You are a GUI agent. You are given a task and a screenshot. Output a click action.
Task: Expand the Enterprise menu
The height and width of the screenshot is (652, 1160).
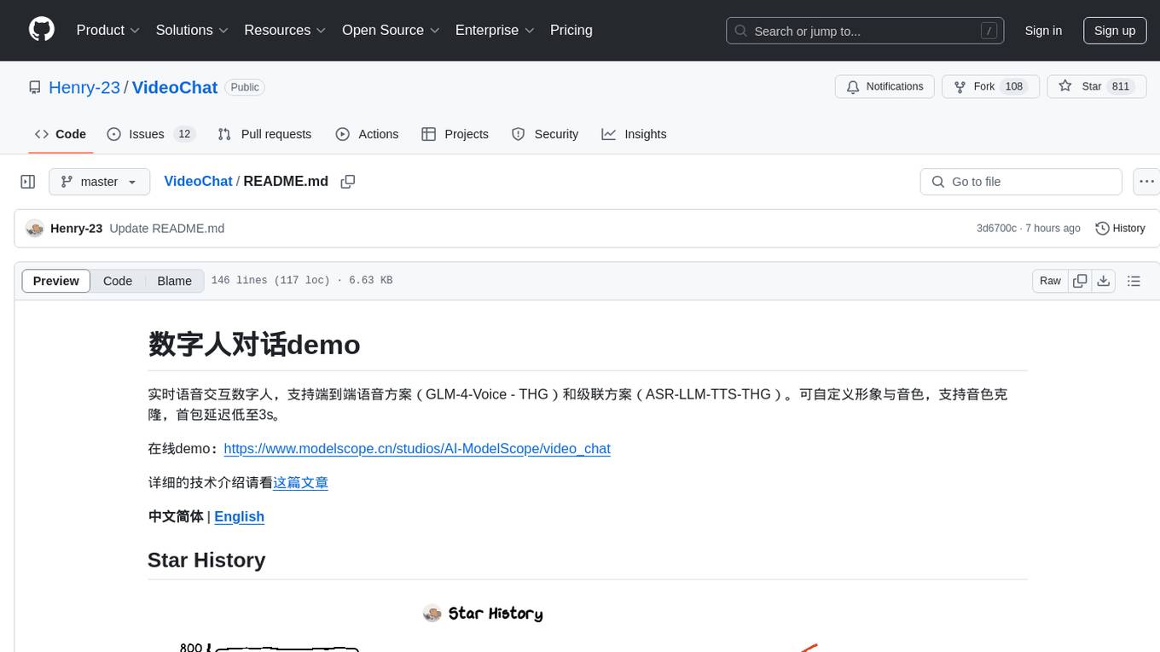click(x=495, y=30)
